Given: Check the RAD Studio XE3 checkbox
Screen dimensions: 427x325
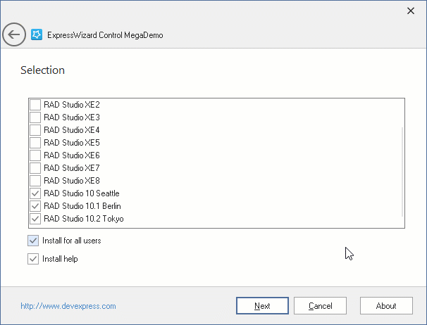Looking at the screenshot, I should tap(35, 117).
